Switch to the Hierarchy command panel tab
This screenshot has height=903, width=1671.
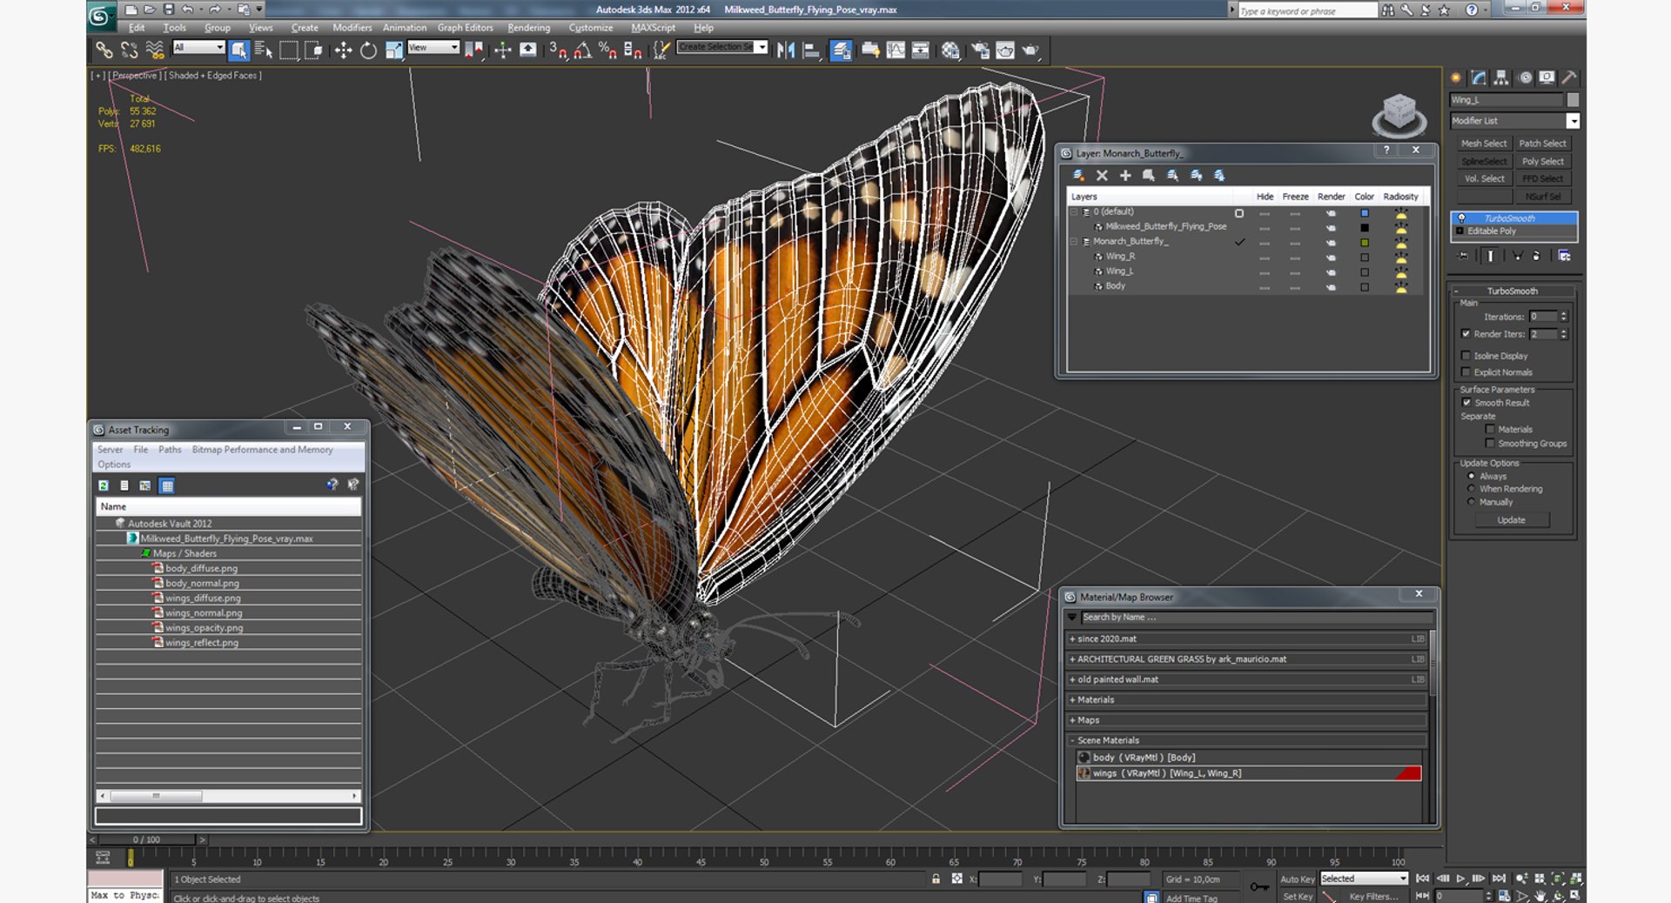[1501, 77]
